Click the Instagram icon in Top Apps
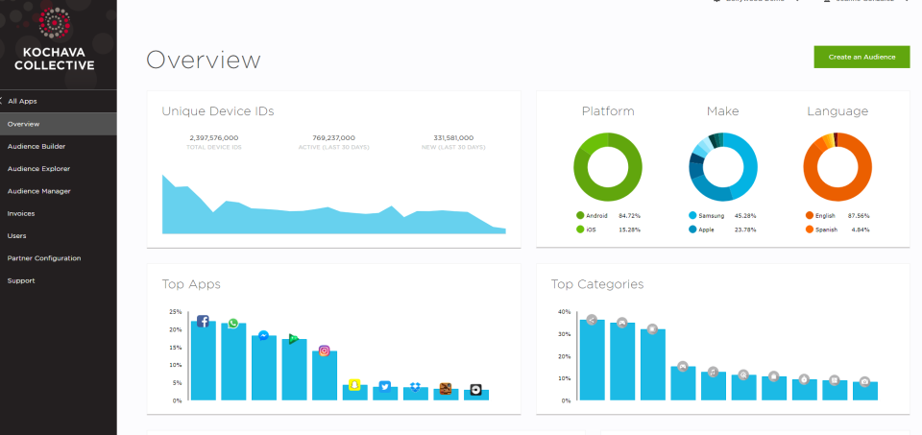 point(324,350)
